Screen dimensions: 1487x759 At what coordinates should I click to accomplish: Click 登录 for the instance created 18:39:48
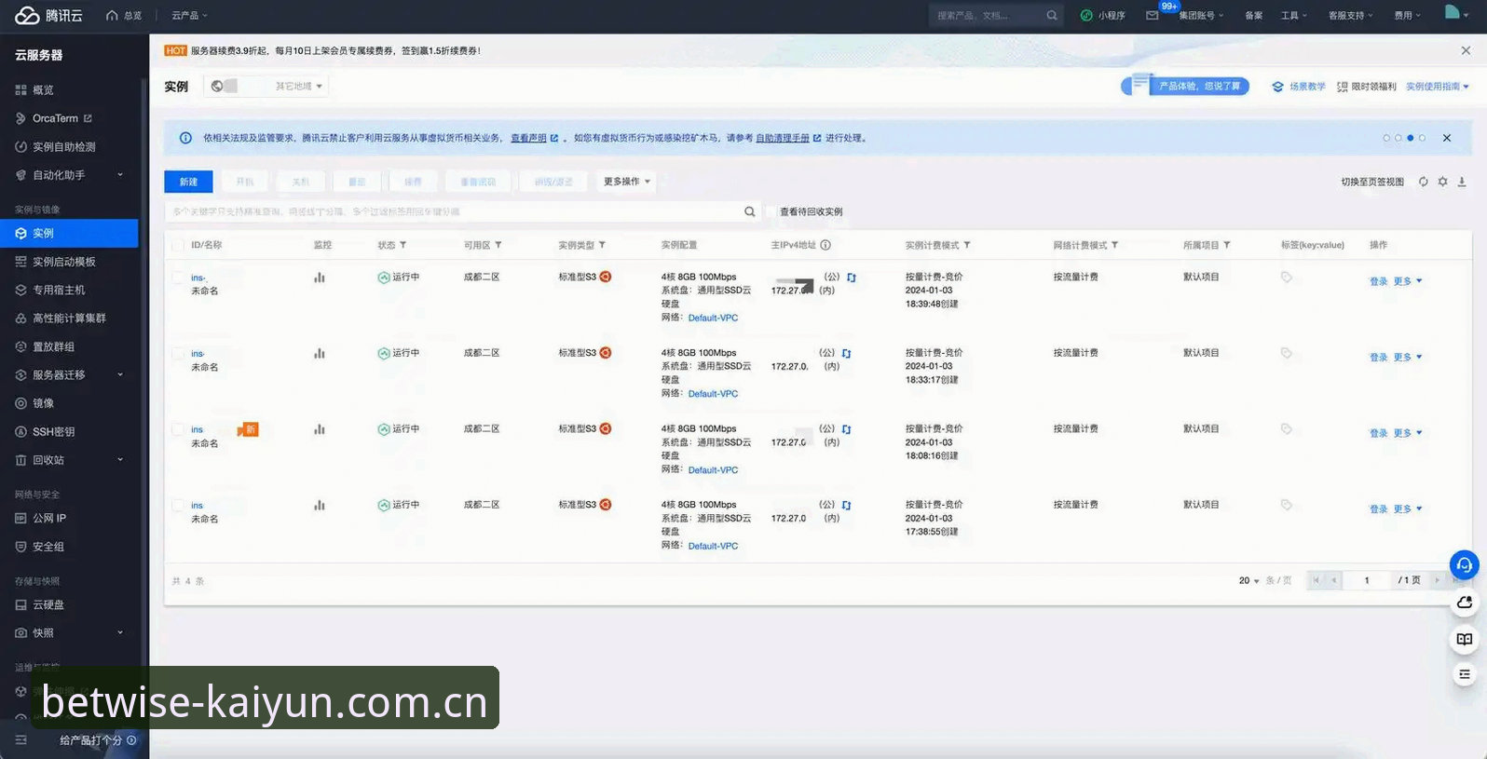click(x=1379, y=281)
